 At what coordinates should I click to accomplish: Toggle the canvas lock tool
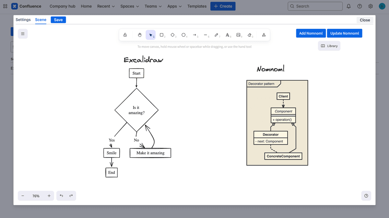[x=125, y=35]
